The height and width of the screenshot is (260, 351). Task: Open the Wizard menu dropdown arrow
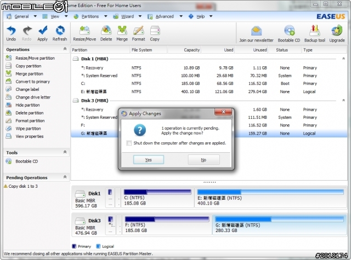tap(140, 16)
